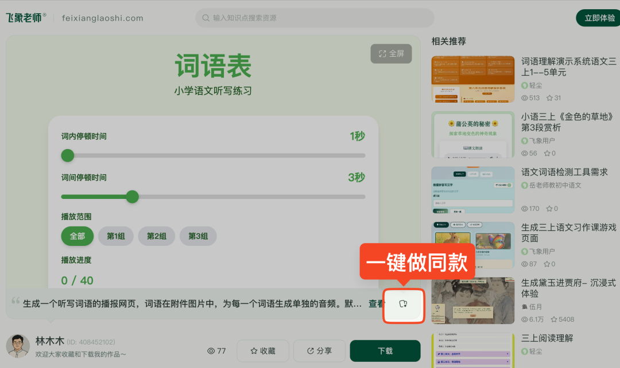Click the share icon on the 分享 button

click(x=309, y=350)
